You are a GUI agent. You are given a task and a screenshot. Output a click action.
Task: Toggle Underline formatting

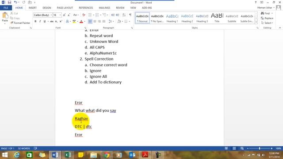pos(44,22)
